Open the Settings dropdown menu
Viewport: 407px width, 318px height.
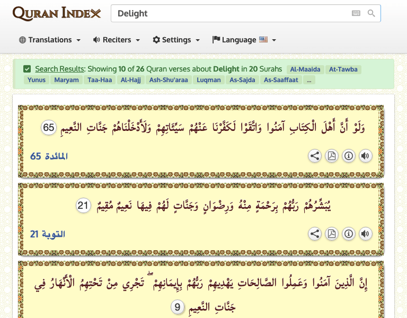click(176, 40)
